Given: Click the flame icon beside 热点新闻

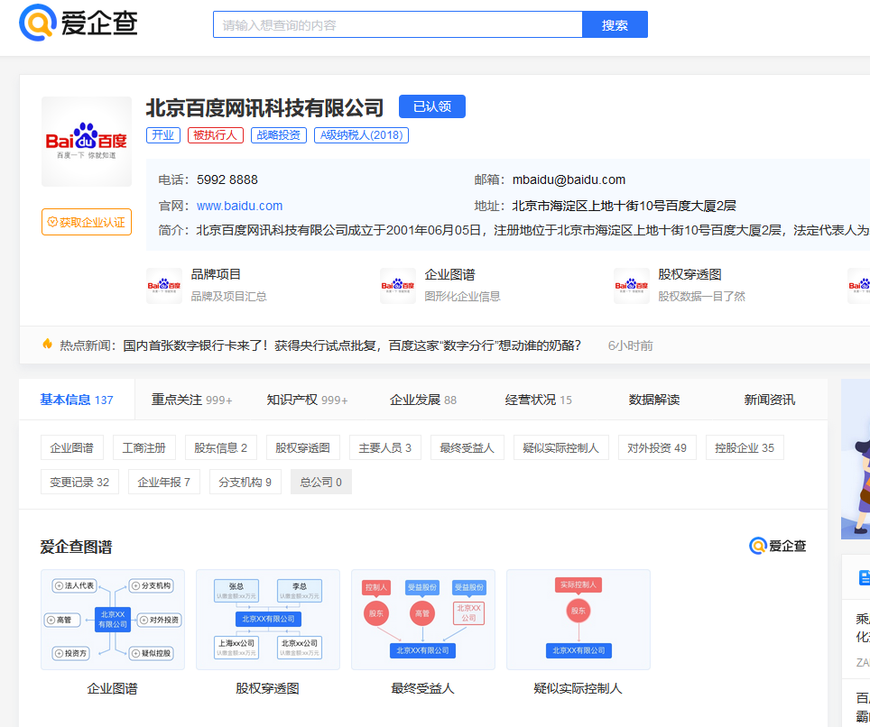Looking at the screenshot, I should click(47, 345).
